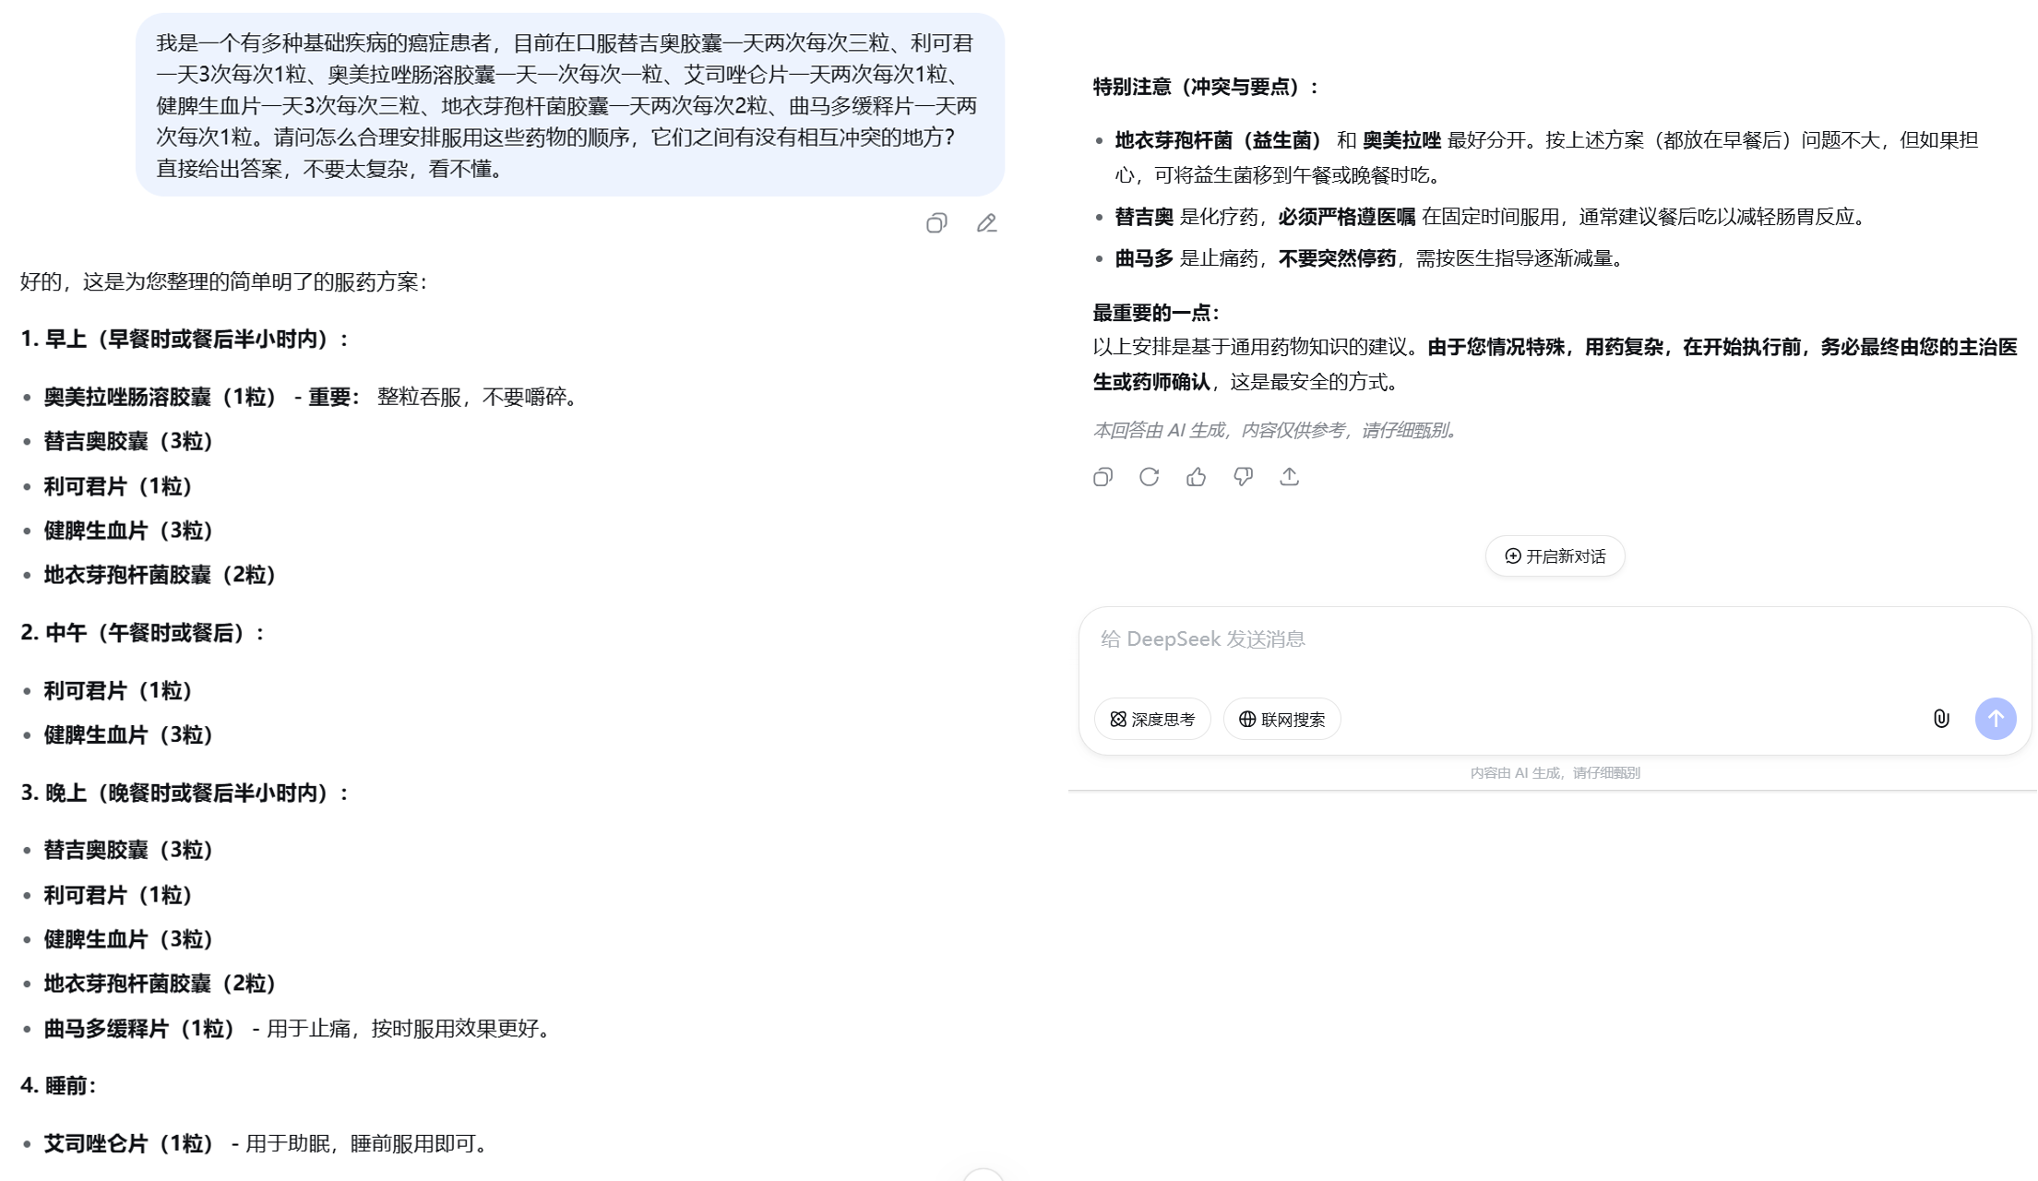Share the response via share icon

1289,477
